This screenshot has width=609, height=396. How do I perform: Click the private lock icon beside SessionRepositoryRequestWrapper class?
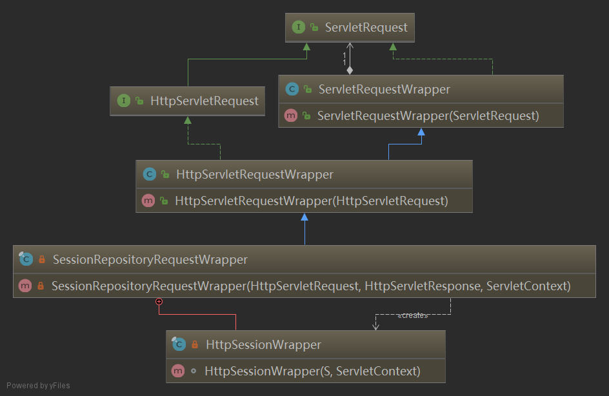click(42, 259)
